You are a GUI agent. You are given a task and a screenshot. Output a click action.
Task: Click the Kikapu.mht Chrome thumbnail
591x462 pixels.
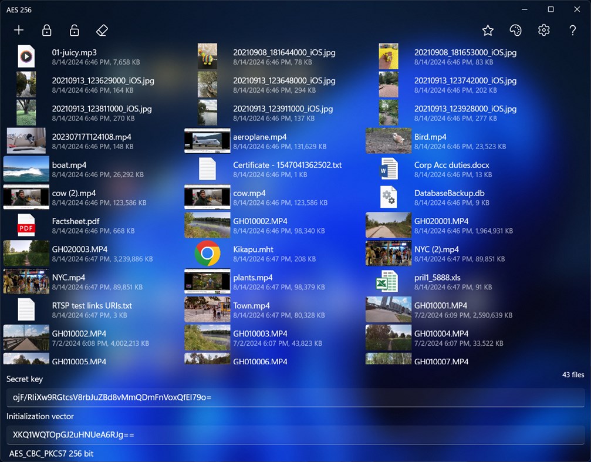point(207,253)
